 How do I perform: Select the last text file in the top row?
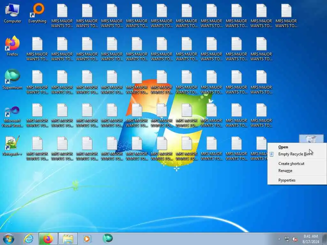coord(286,16)
